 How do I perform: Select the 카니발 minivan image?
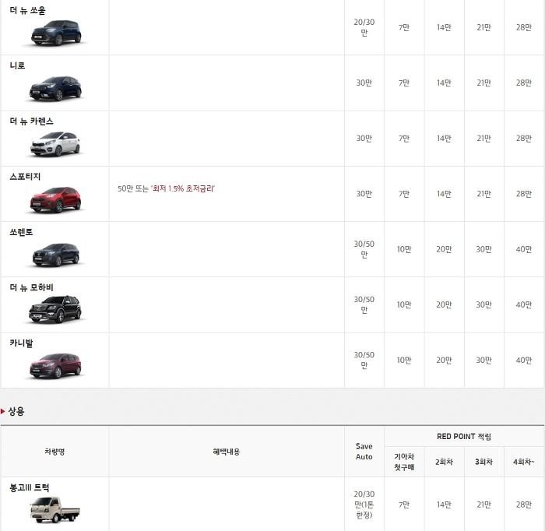(x=55, y=366)
